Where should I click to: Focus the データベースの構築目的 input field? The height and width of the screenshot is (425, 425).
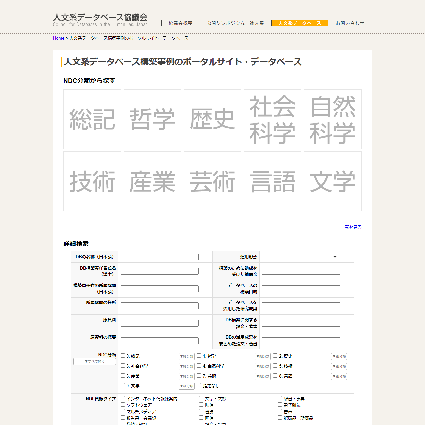click(x=301, y=289)
